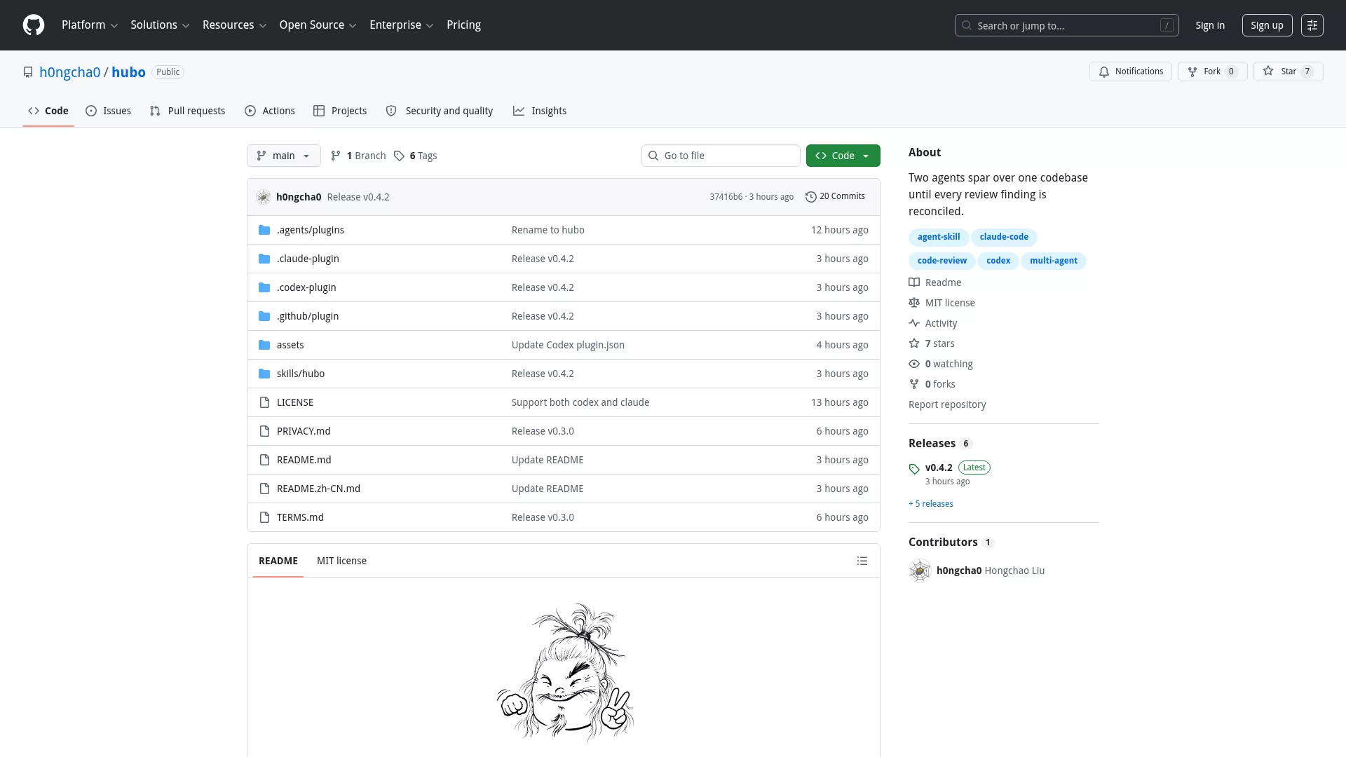Viewport: 1346px width, 757px height.
Task: Click the GitHub logo icon
Action: pyautogui.click(x=34, y=25)
